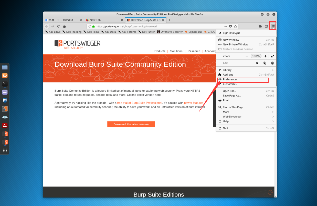The image size is (317, 206).
Task: Click the PortSwigger logo
Action: 77,44
